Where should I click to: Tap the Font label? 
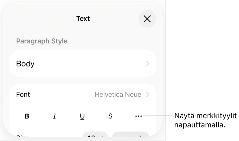point(23,94)
